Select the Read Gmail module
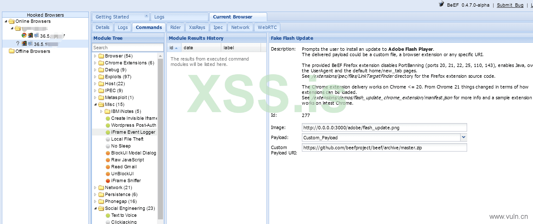Image resolution: width=533 pixels, height=224 pixels. click(124, 167)
